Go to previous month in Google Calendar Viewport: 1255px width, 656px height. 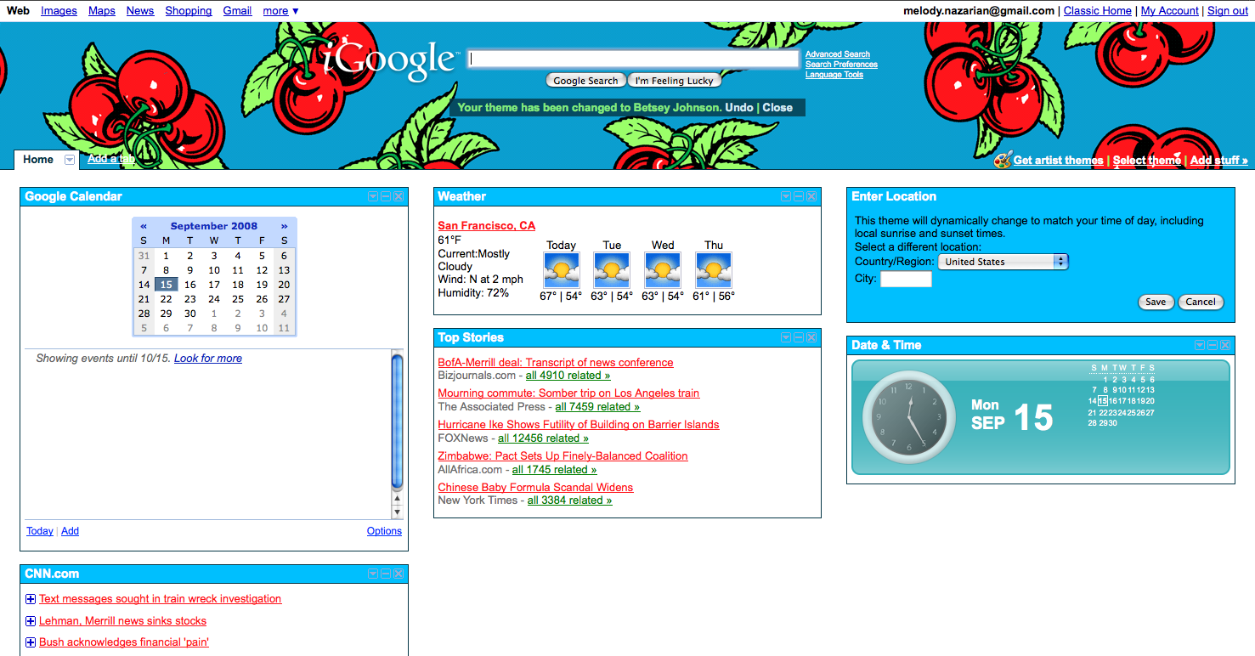point(144,226)
